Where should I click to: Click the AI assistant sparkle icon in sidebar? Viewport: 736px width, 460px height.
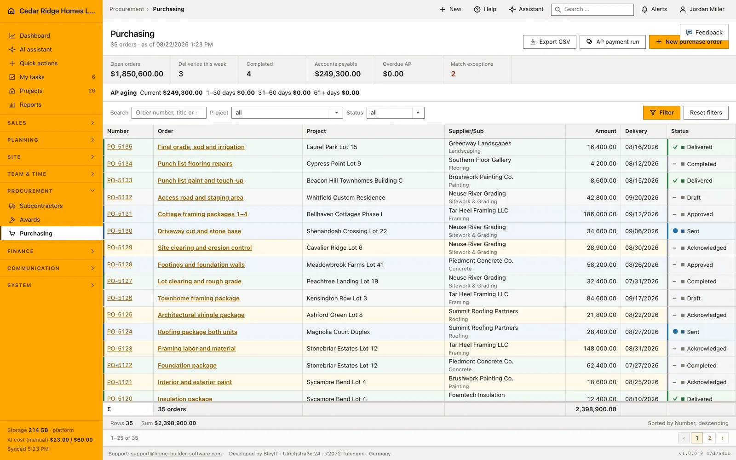pos(12,50)
